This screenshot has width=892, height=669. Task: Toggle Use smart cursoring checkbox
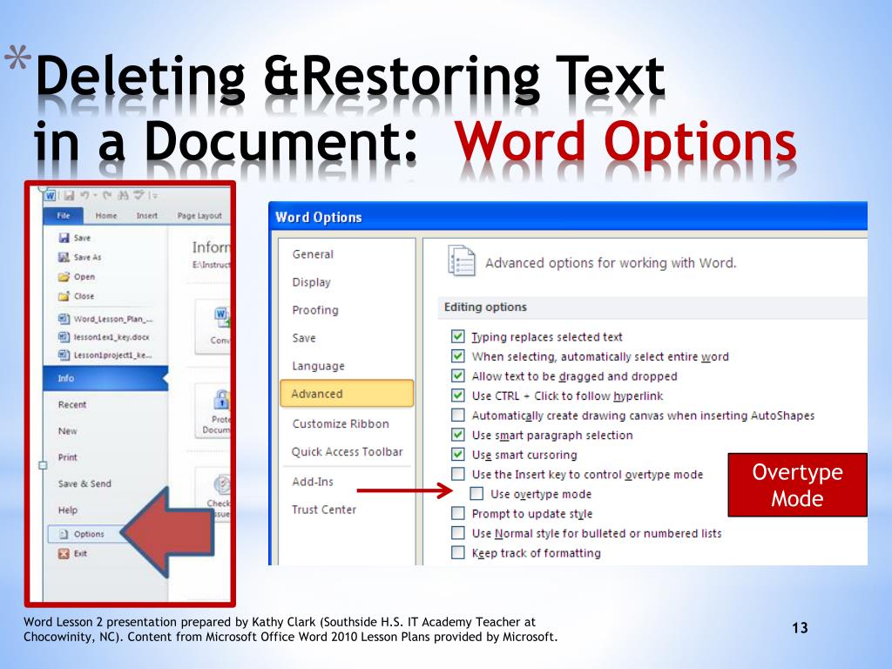[458, 454]
